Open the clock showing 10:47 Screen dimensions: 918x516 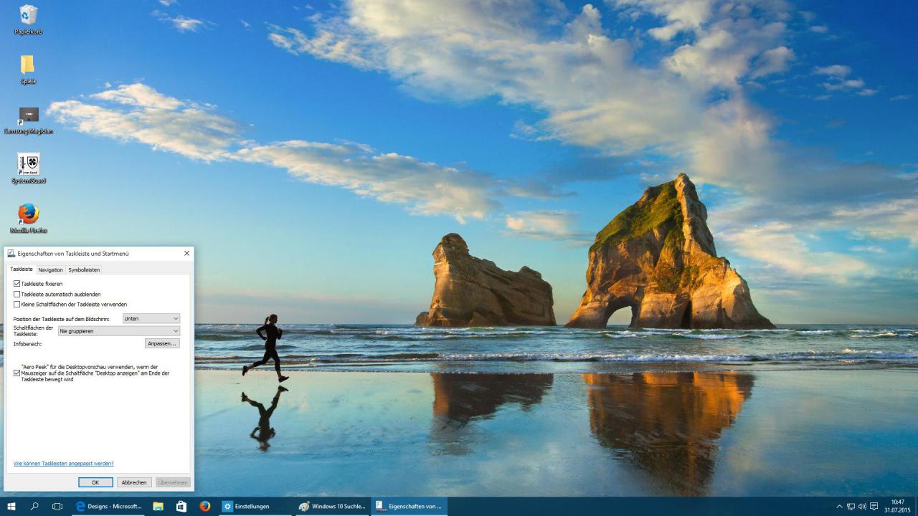[x=896, y=506]
